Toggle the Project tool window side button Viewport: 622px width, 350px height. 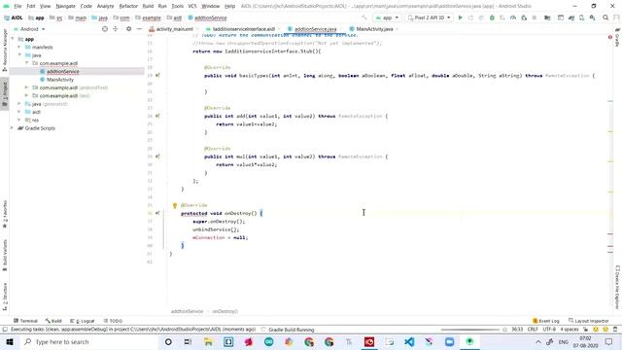pos(5,94)
